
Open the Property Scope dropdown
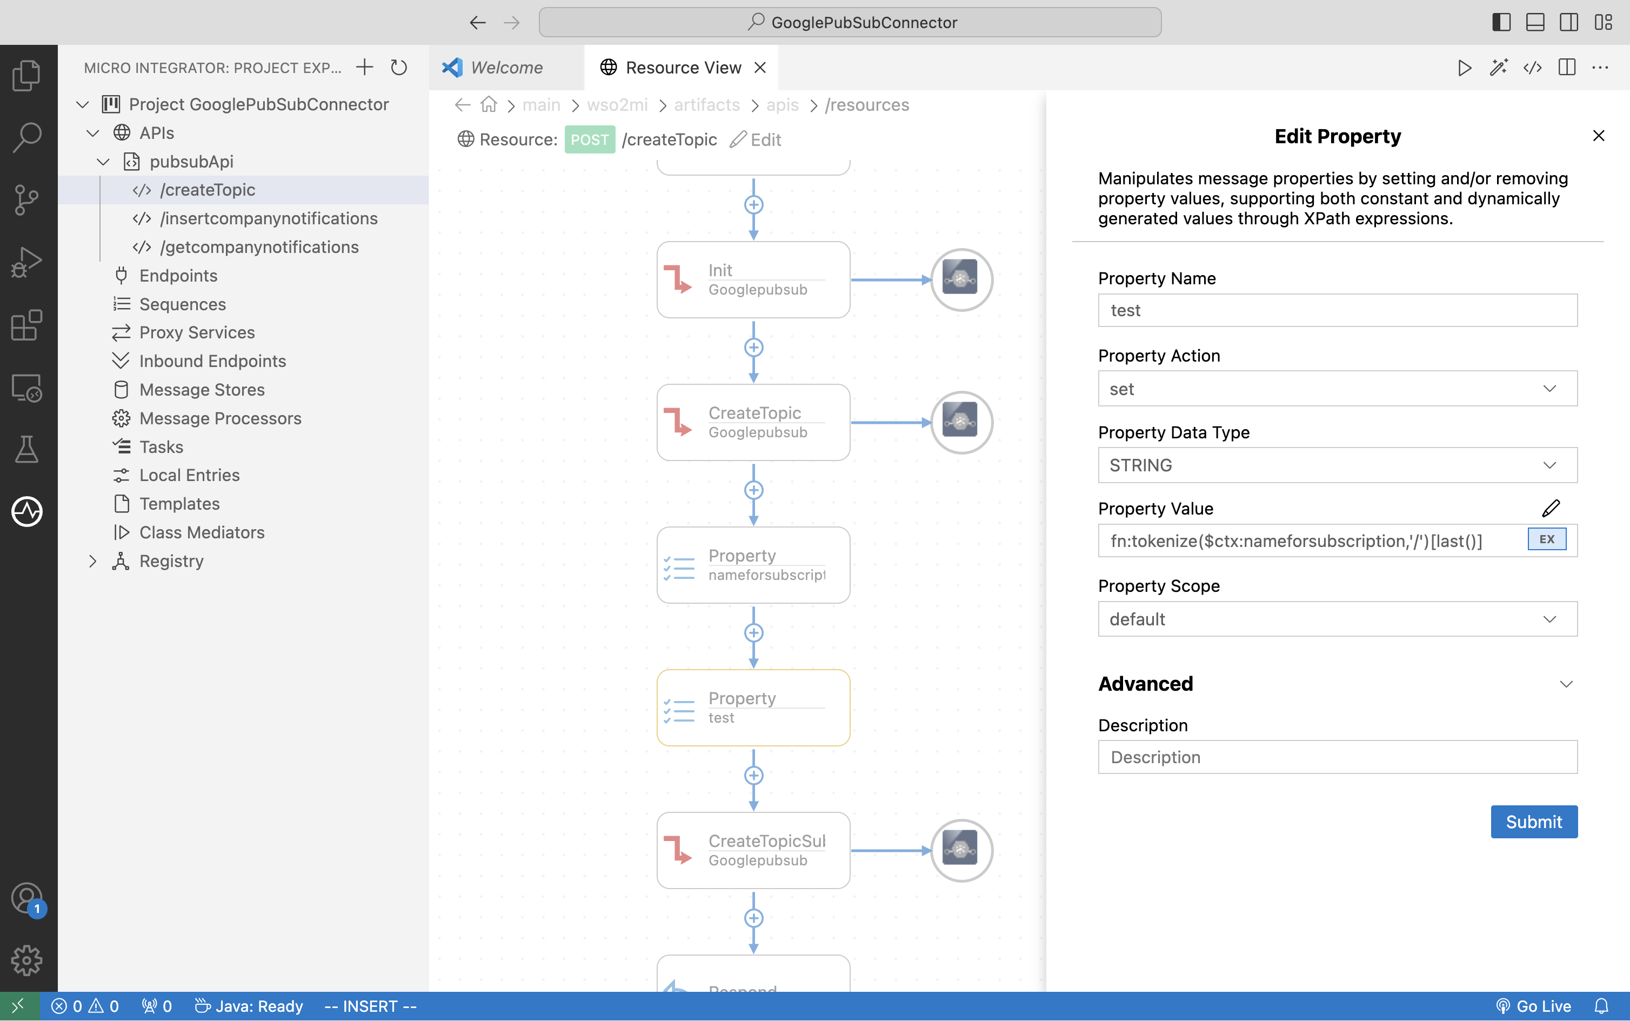[1337, 619]
